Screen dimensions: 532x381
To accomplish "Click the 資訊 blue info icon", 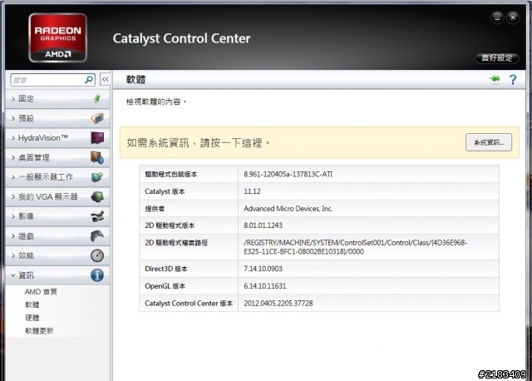I will tap(97, 275).
